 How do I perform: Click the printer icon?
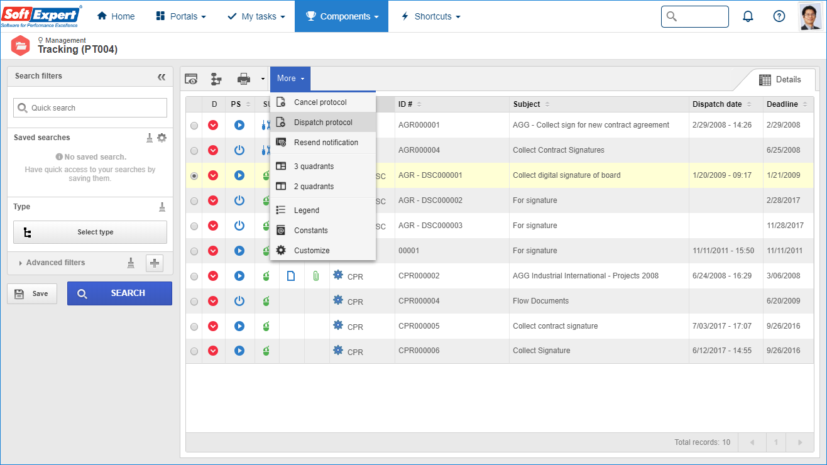[244, 79]
